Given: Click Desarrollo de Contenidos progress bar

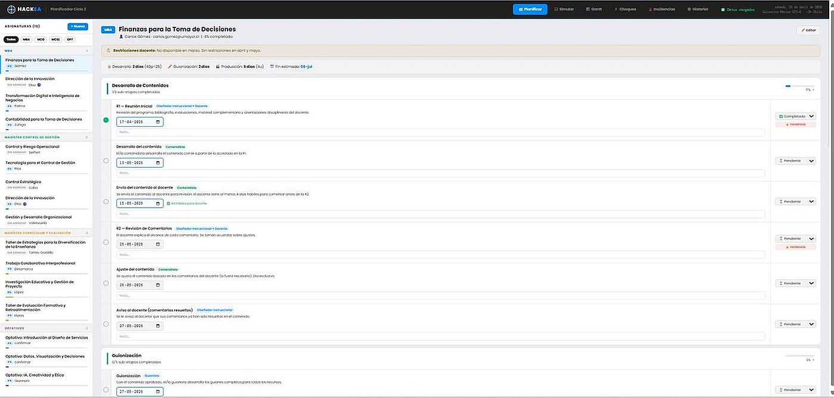Looking at the screenshot, I should pos(799,86).
